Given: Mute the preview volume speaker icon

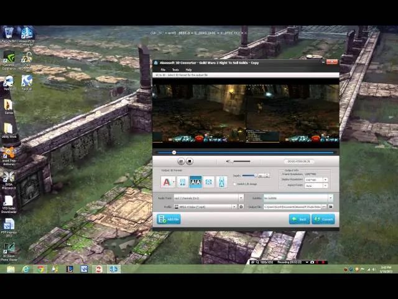Looking at the screenshot, I should [x=228, y=161].
